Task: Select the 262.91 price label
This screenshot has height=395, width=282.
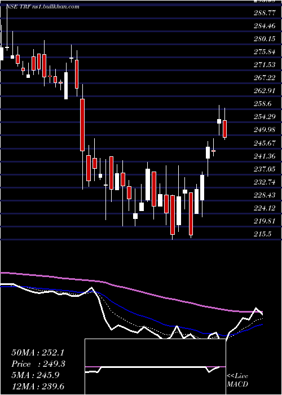Action: [265, 91]
